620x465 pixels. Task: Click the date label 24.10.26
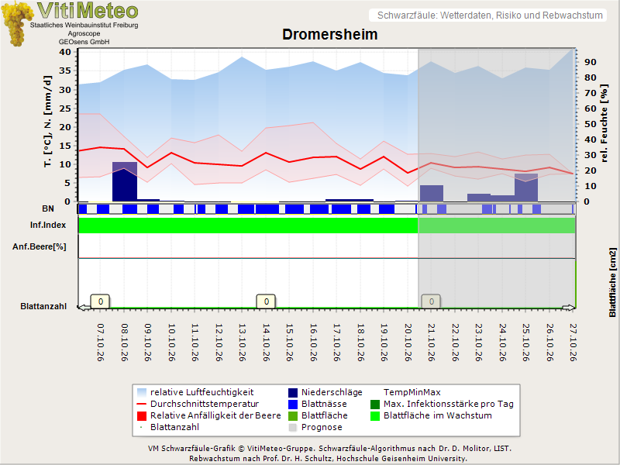tap(502, 343)
